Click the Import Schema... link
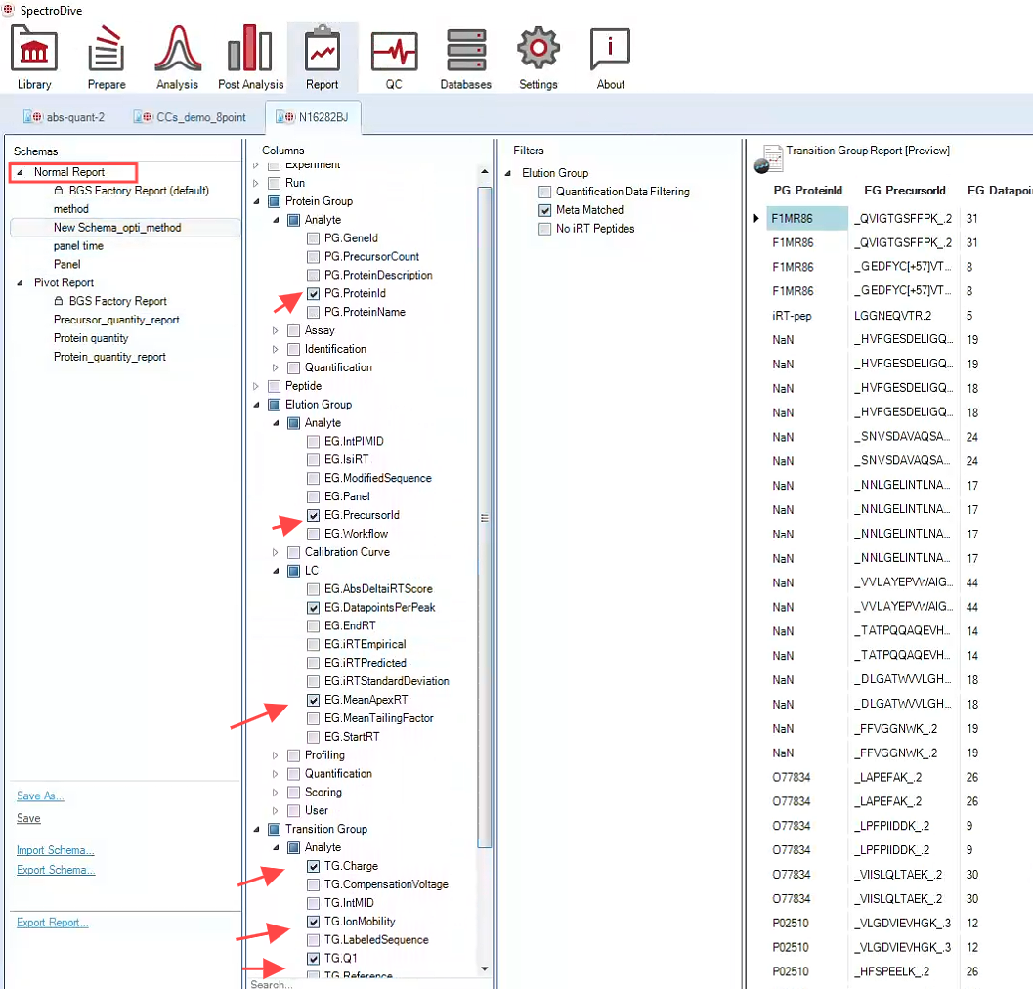The width and height of the screenshot is (1033, 989). pos(56,850)
